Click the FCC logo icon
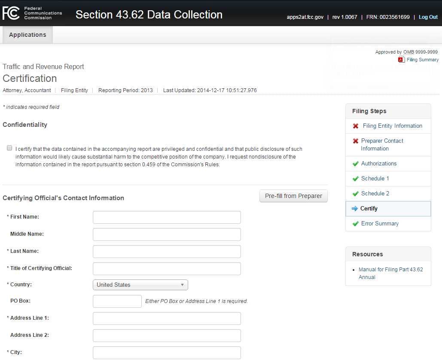Viewport: 442px width, 360px height. [x=11, y=13]
